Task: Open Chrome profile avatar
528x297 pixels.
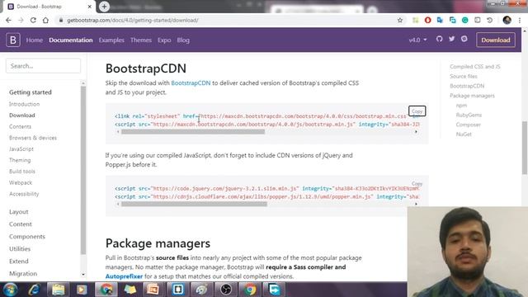Action: pos(507,20)
